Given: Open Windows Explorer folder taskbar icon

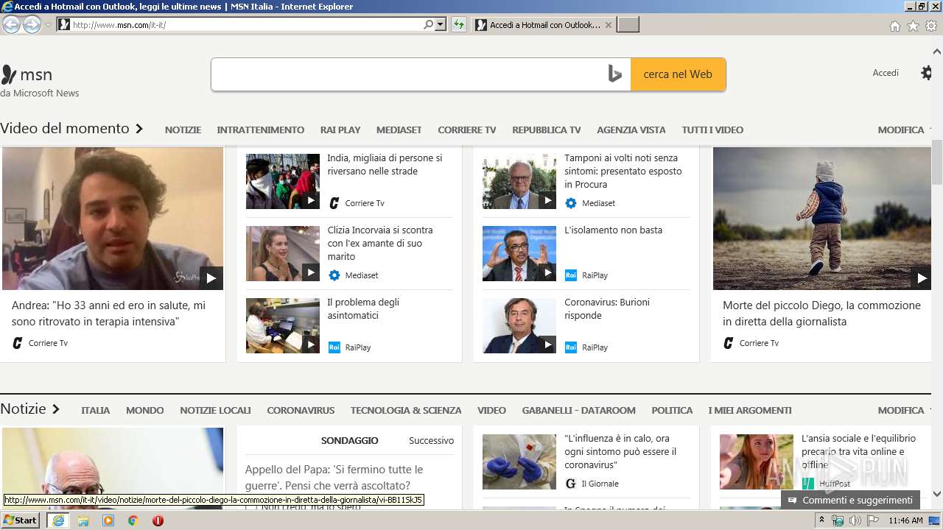Looking at the screenshot, I should pos(83,520).
